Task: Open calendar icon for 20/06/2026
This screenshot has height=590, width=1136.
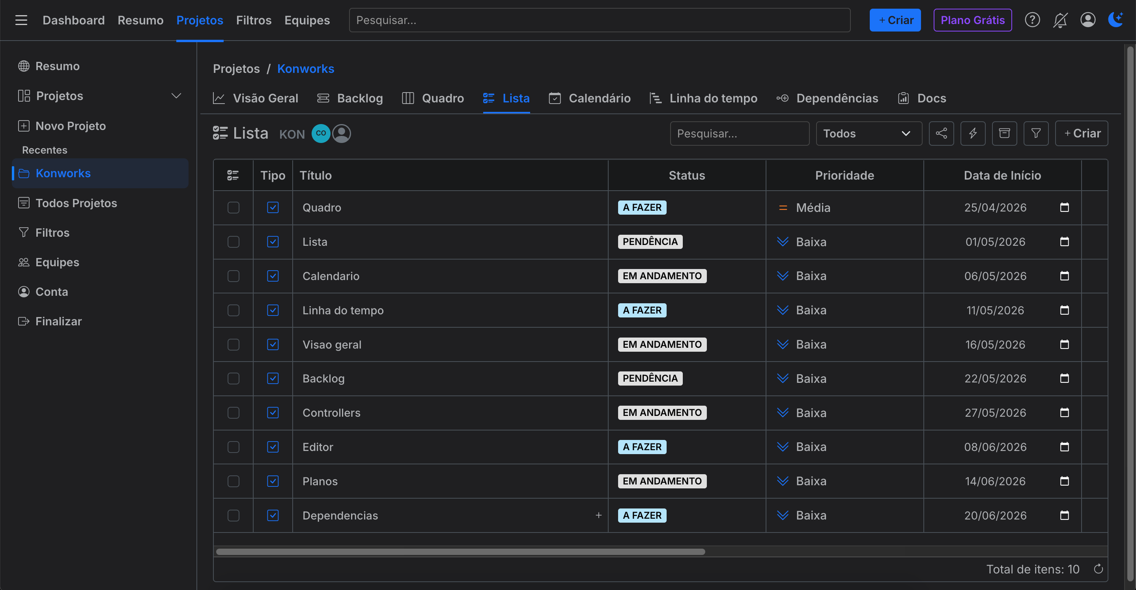Action: click(1064, 515)
